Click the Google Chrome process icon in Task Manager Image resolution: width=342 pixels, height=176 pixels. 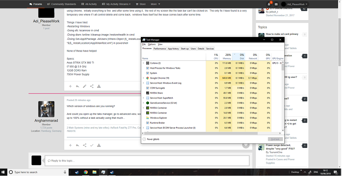148,78
